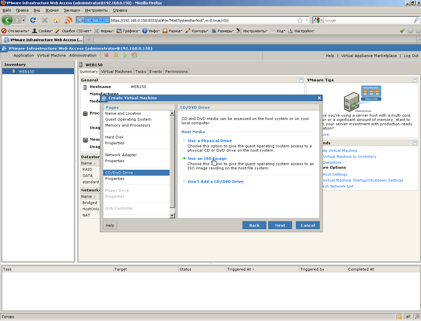421x321 pixels.
Task: Switch to the Permissions tab
Action: [x=177, y=72]
